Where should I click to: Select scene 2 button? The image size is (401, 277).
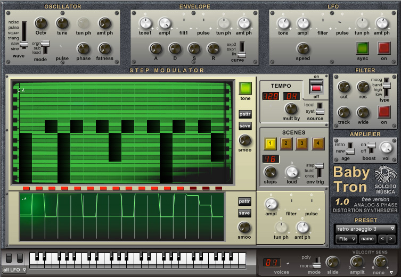click(x=286, y=144)
